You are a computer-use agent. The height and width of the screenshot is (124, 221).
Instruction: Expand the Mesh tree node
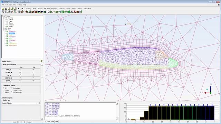[4, 28]
